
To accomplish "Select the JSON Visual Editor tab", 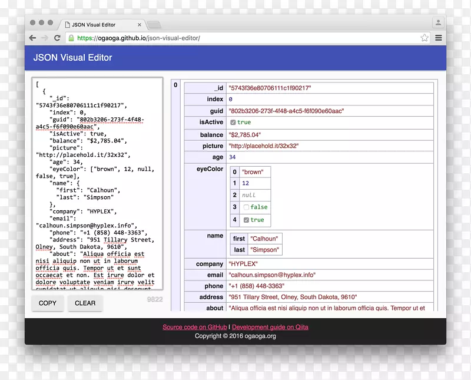I will [97, 25].
